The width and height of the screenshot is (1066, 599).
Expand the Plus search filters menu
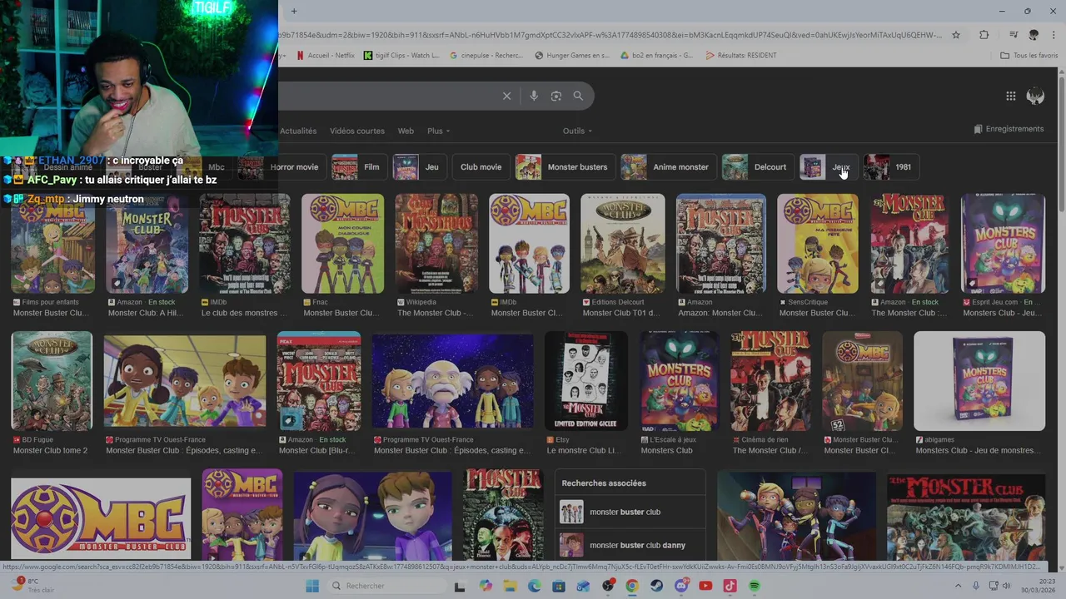coord(438,131)
